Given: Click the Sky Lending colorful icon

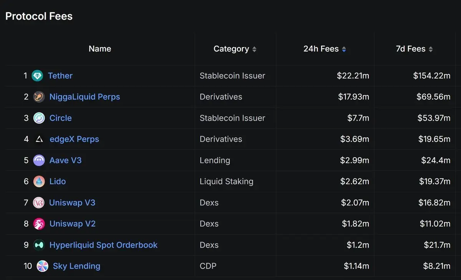Looking at the screenshot, I should pyautogui.click(x=42, y=266).
